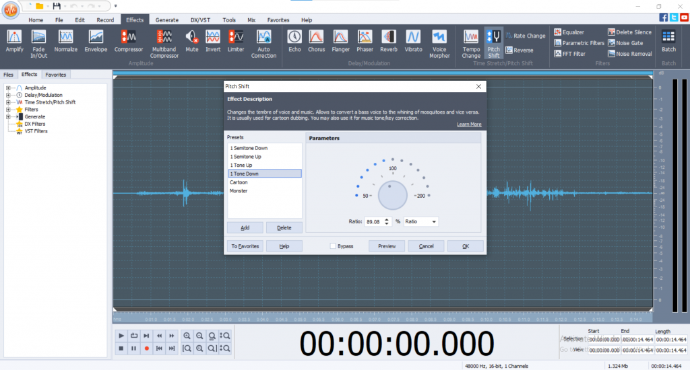The image size is (690, 370).
Task: Click the pitch ratio knob
Action: pos(393,195)
